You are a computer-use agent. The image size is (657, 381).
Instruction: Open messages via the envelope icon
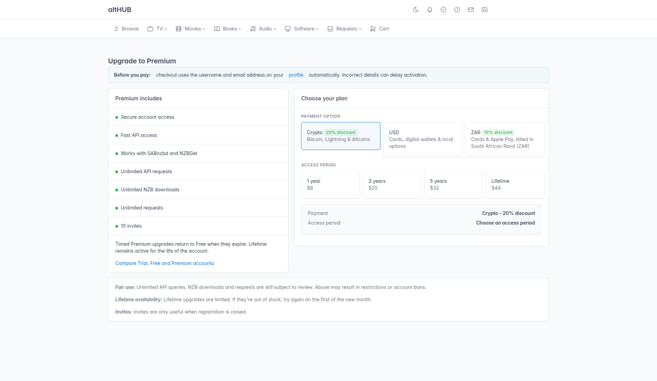[471, 10]
